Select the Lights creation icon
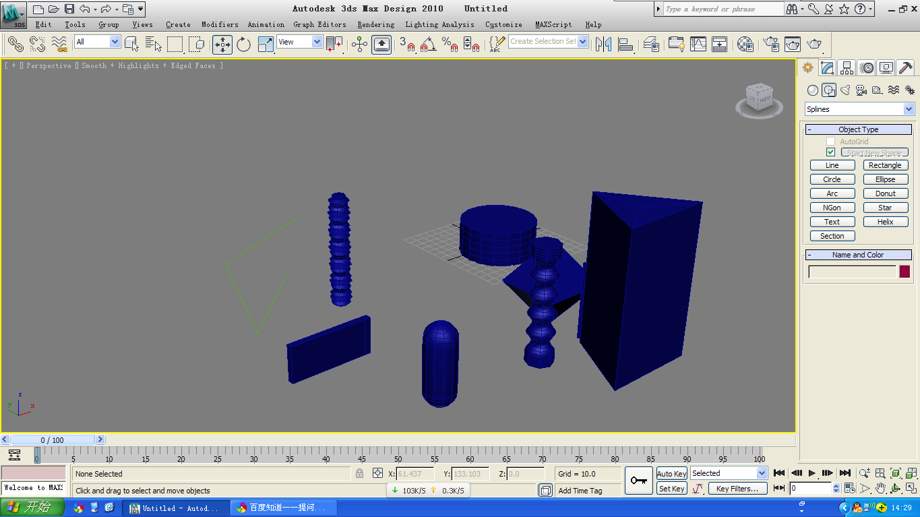This screenshot has height=517, width=920. click(x=845, y=90)
